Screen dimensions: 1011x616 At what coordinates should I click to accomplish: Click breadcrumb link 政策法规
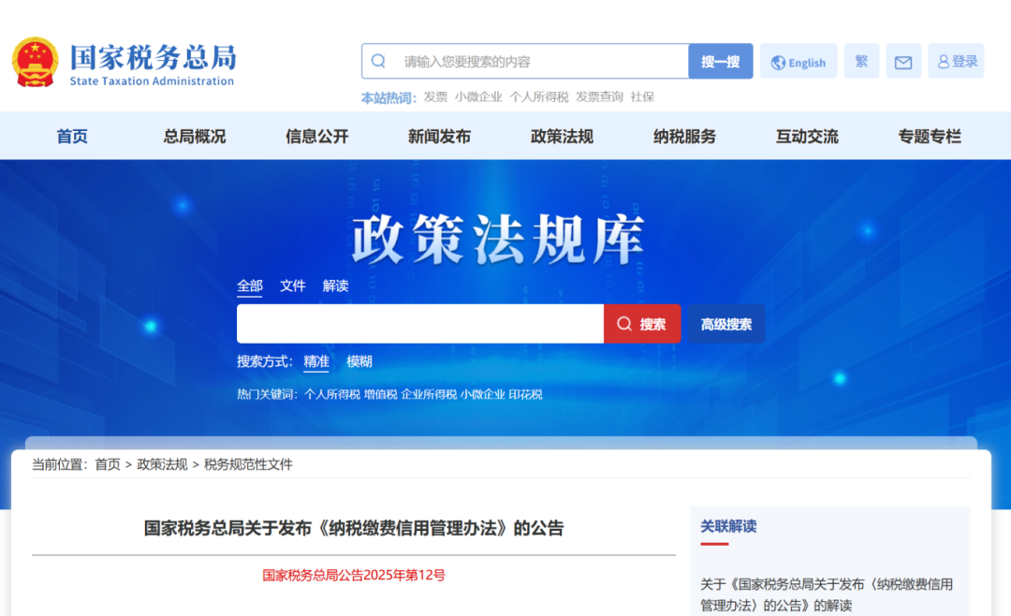(x=162, y=464)
